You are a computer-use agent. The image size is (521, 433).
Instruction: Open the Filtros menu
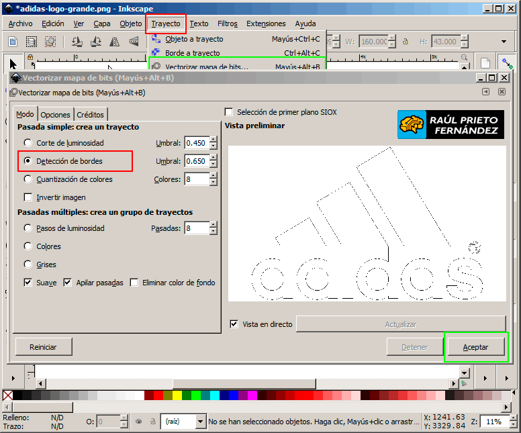(x=227, y=23)
